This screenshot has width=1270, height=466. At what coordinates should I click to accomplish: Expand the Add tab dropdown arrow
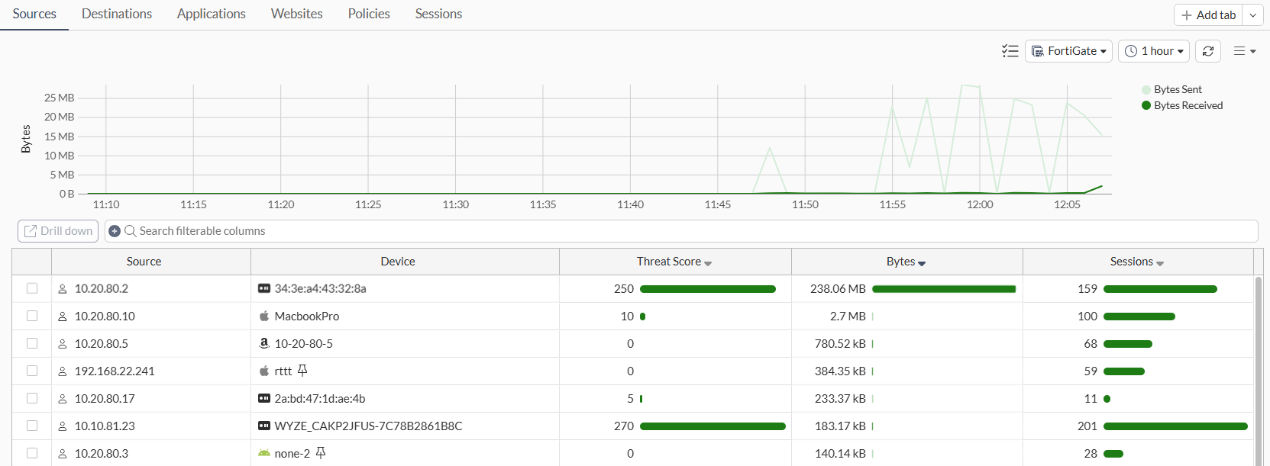1252,15
